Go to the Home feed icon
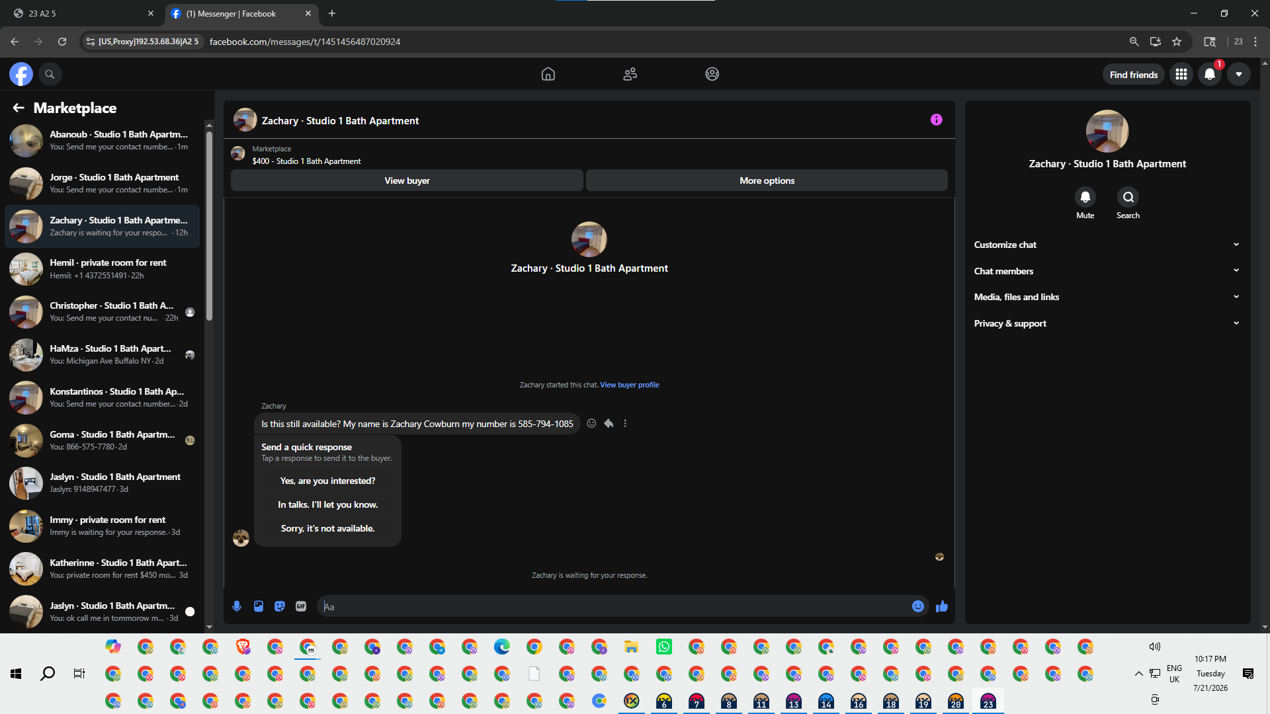1270x714 pixels. [x=548, y=74]
